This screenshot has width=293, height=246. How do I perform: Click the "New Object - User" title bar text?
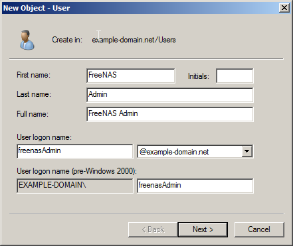coord(37,8)
